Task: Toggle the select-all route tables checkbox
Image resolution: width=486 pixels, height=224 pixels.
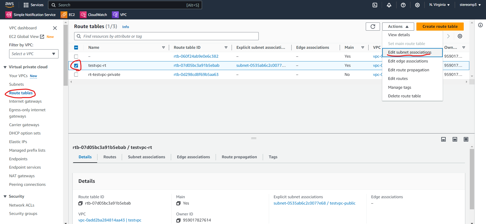Action: (x=76, y=48)
